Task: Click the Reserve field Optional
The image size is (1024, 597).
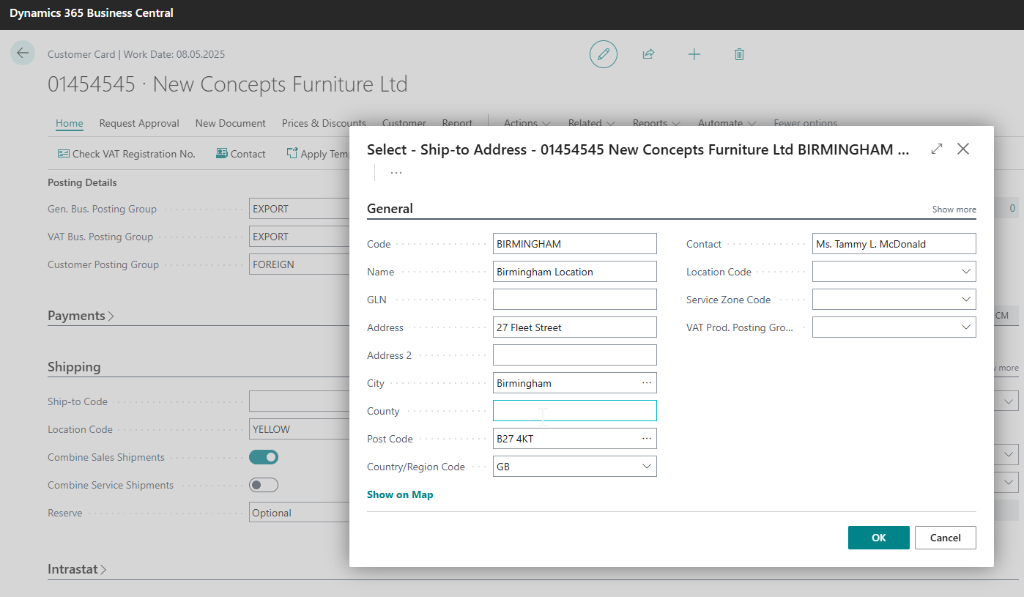Action: (x=299, y=513)
